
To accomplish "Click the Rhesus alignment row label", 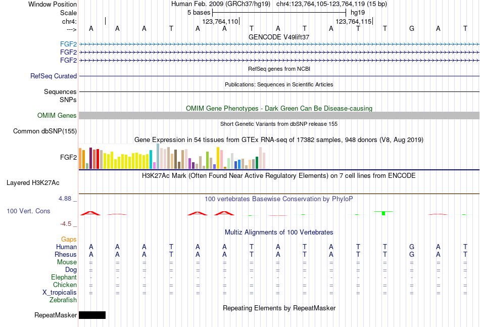I will pyautogui.click(x=66, y=254).
